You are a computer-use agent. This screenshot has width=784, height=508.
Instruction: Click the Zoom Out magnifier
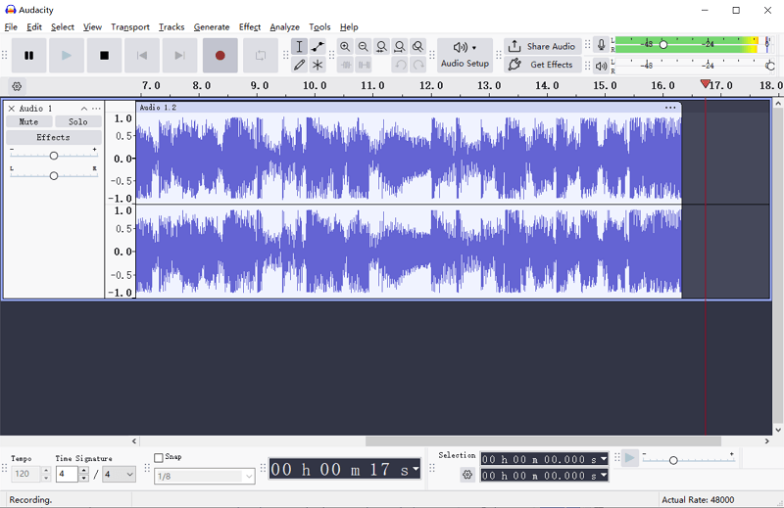tap(364, 46)
